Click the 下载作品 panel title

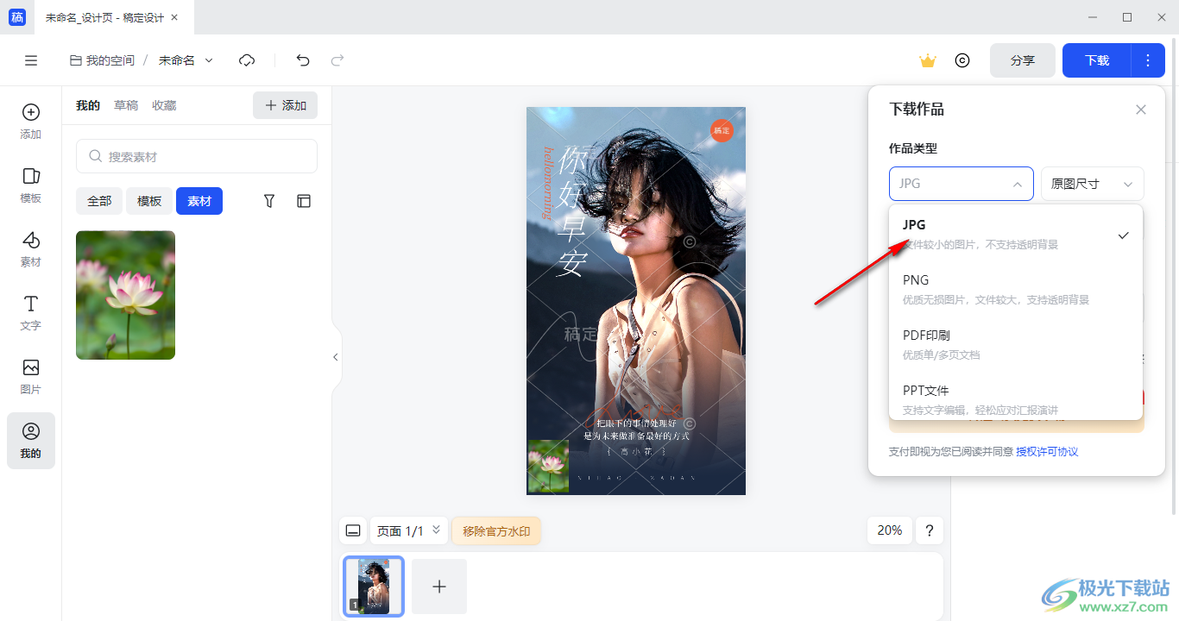[x=917, y=110]
